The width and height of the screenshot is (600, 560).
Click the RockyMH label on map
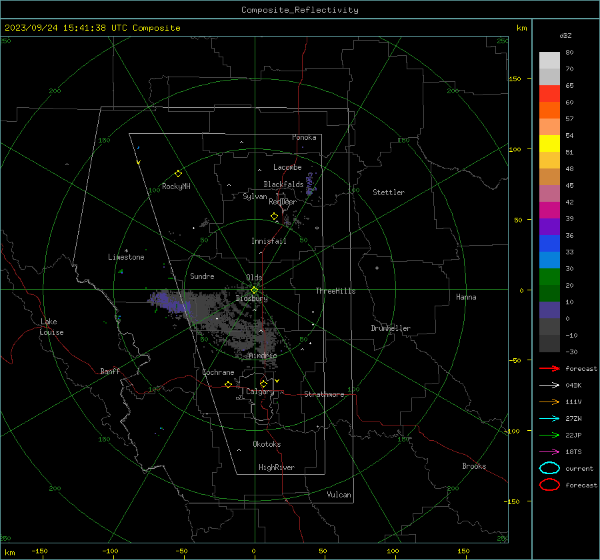tap(176, 186)
